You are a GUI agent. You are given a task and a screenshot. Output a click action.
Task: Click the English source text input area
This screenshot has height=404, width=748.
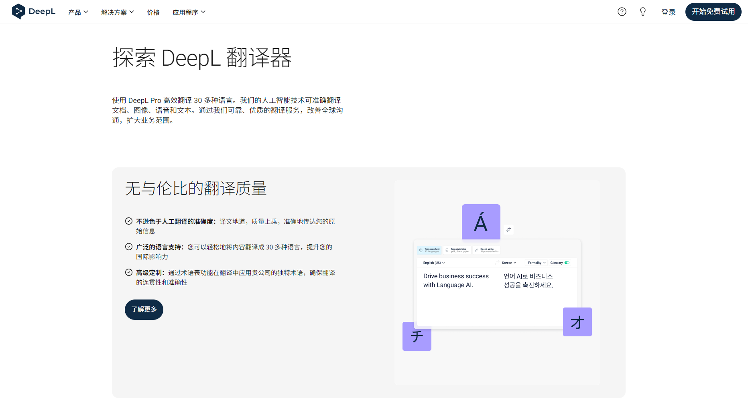(456, 296)
